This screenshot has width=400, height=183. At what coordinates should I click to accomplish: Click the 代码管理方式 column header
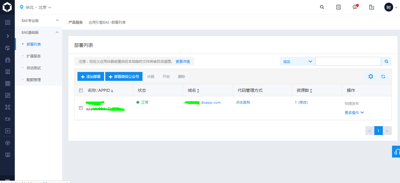pyautogui.click(x=250, y=90)
